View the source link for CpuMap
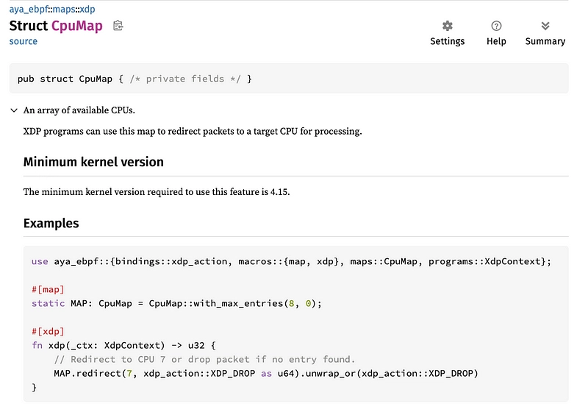This screenshot has height=415, width=588. pyautogui.click(x=24, y=41)
